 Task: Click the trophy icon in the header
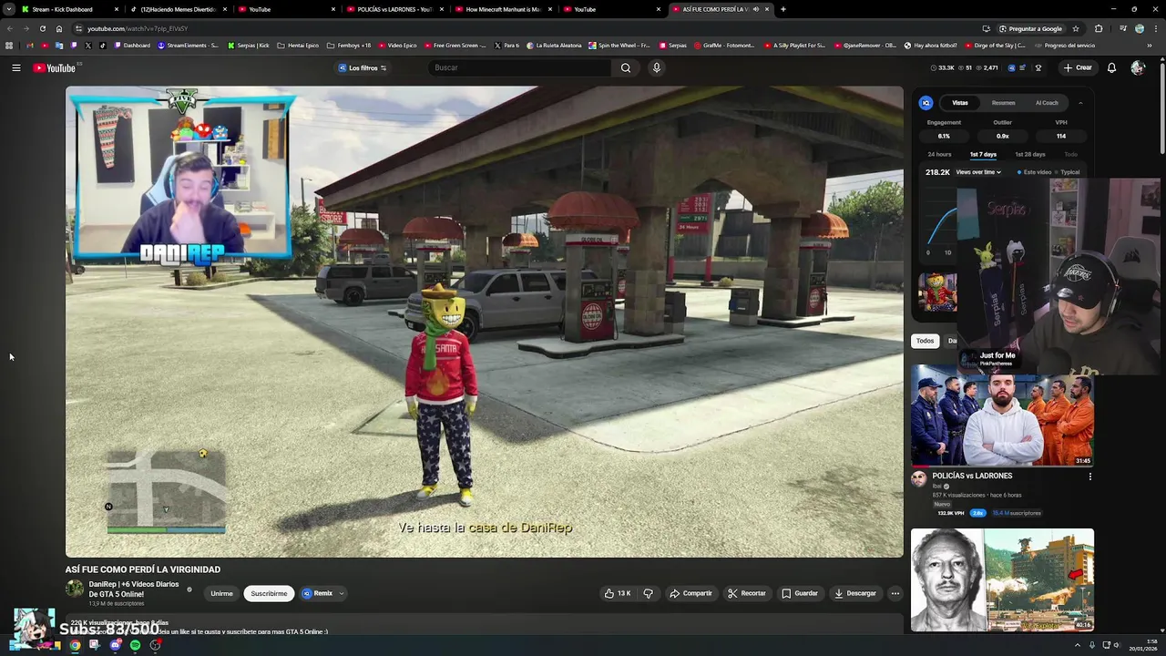tap(1038, 67)
